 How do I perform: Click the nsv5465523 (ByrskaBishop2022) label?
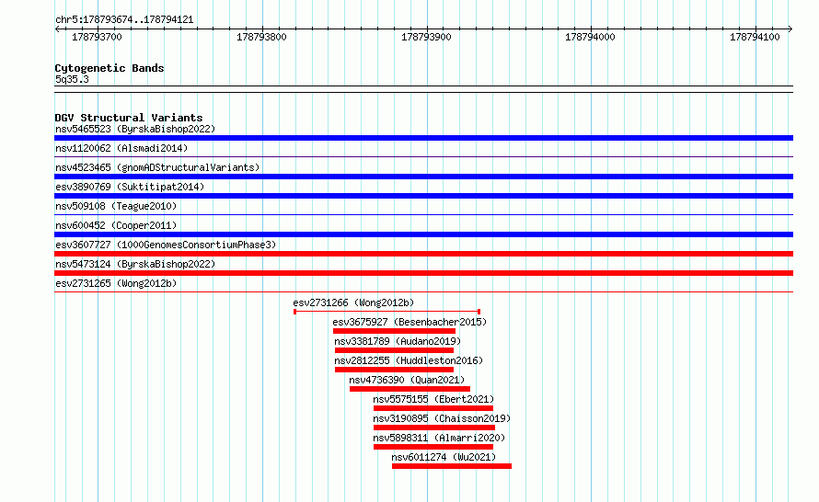click(x=135, y=129)
